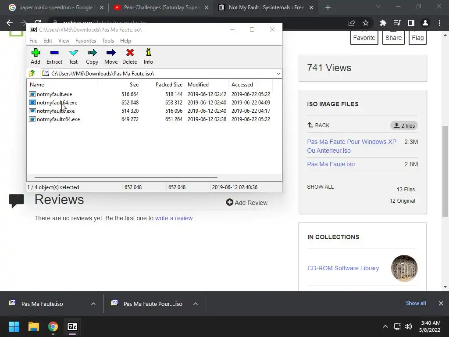Open the Favorites menu in 7-Zip
The image size is (449, 337).
click(86, 41)
